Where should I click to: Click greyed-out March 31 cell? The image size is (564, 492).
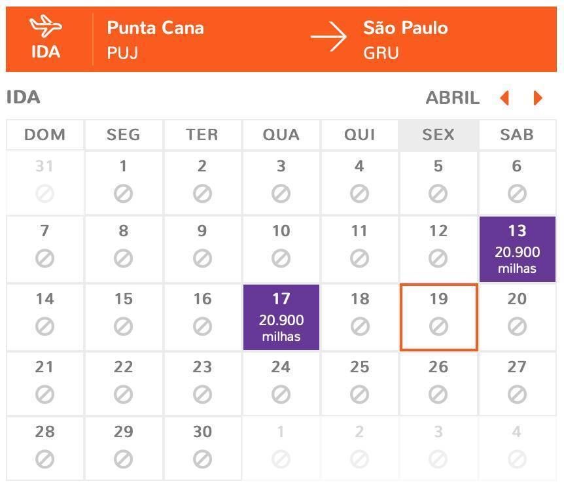coord(45,183)
